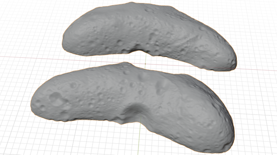Click the large crater on lower asteroid's left end

57,99
